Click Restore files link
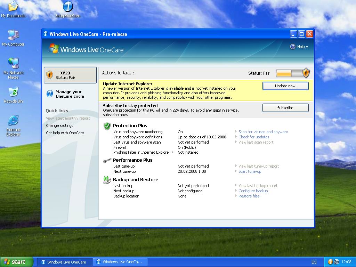356x267 pixels. (x=249, y=196)
